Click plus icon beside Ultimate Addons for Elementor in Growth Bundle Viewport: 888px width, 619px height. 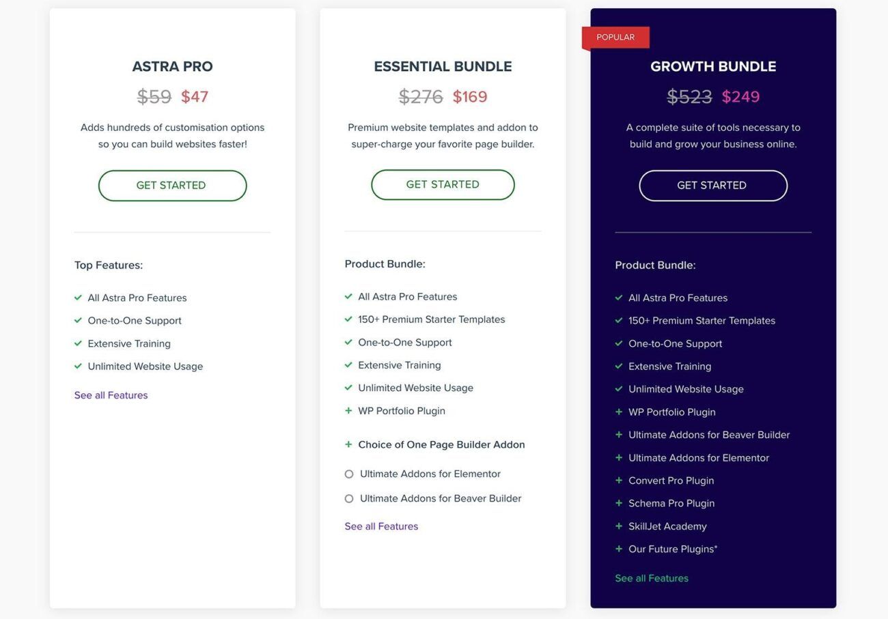click(x=619, y=457)
